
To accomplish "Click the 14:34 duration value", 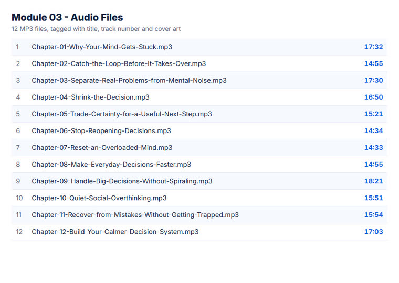I will point(373,130).
